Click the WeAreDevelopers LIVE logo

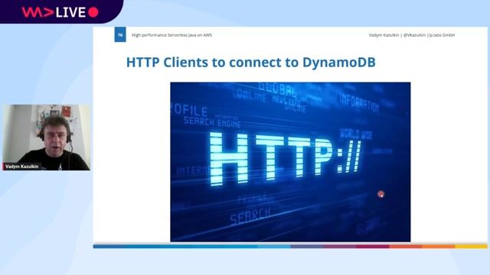point(60,12)
